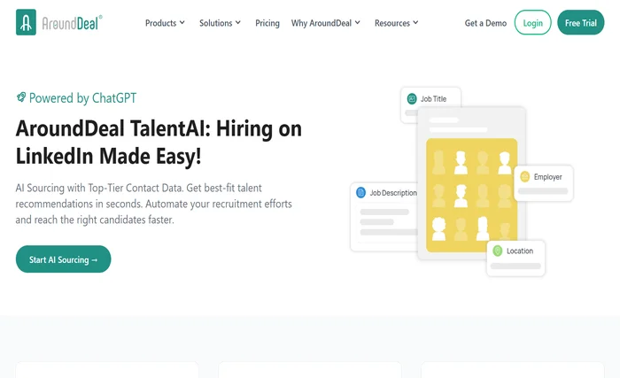Click the 'AI Sourcing with Top-Tier Contact Data' paragraph

(x=154, y=204)
